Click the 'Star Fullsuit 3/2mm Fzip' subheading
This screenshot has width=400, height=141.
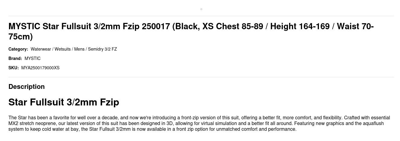tap(64, 102)
